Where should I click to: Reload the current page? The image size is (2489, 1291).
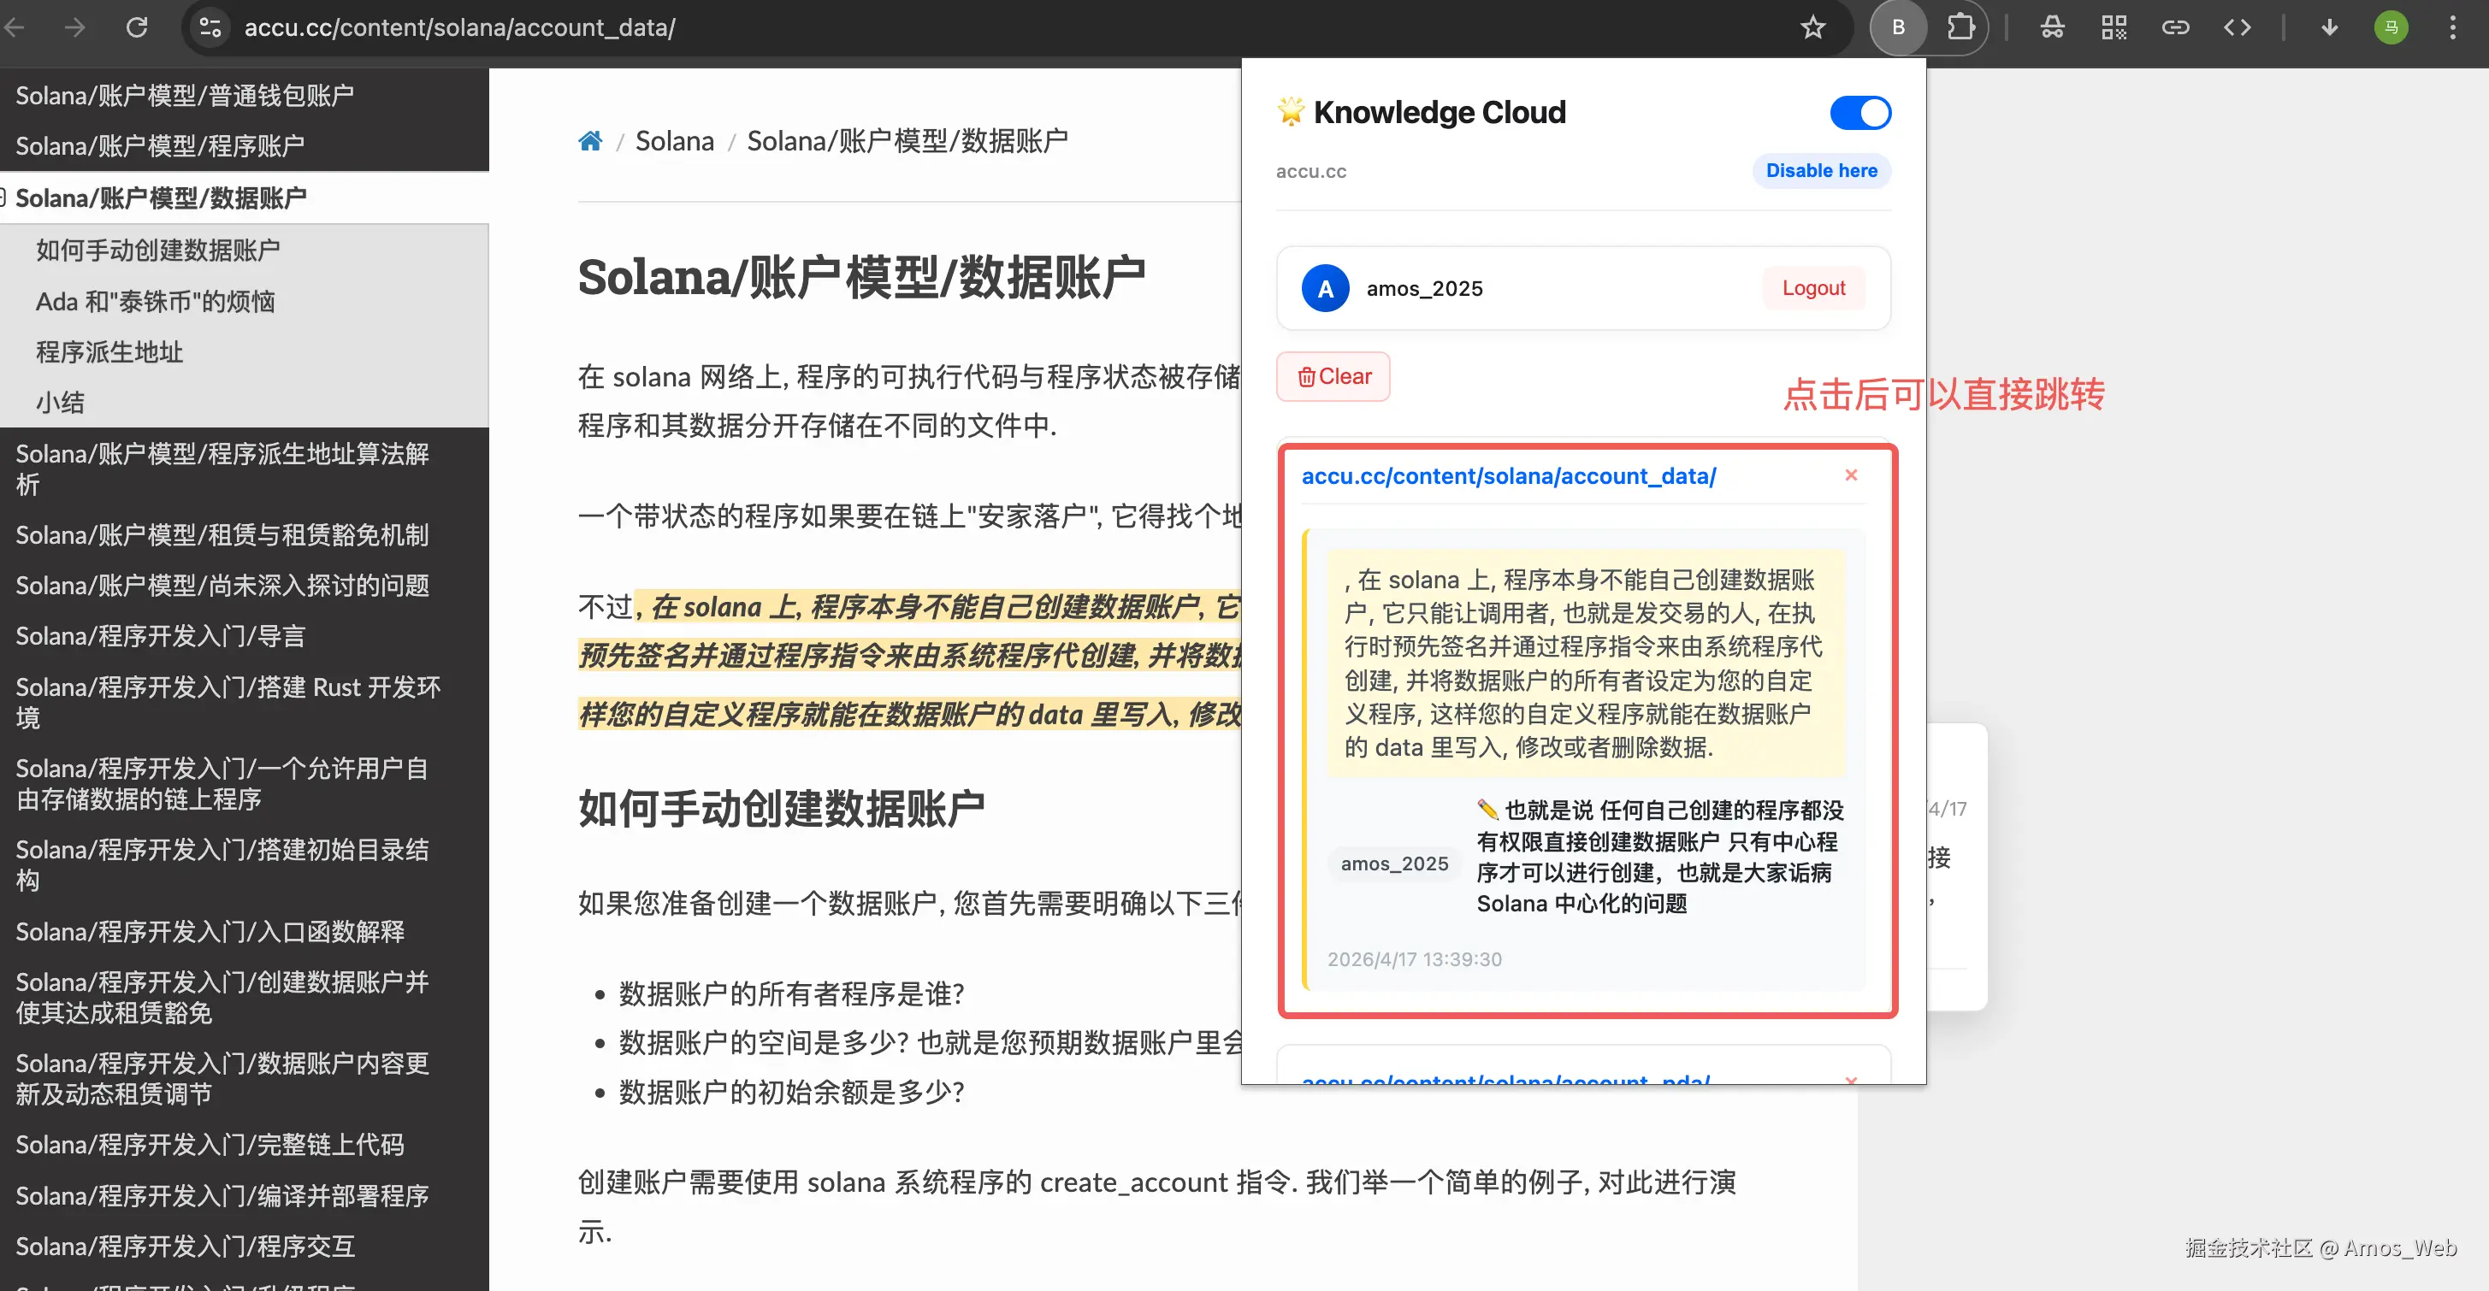(137, 27)
